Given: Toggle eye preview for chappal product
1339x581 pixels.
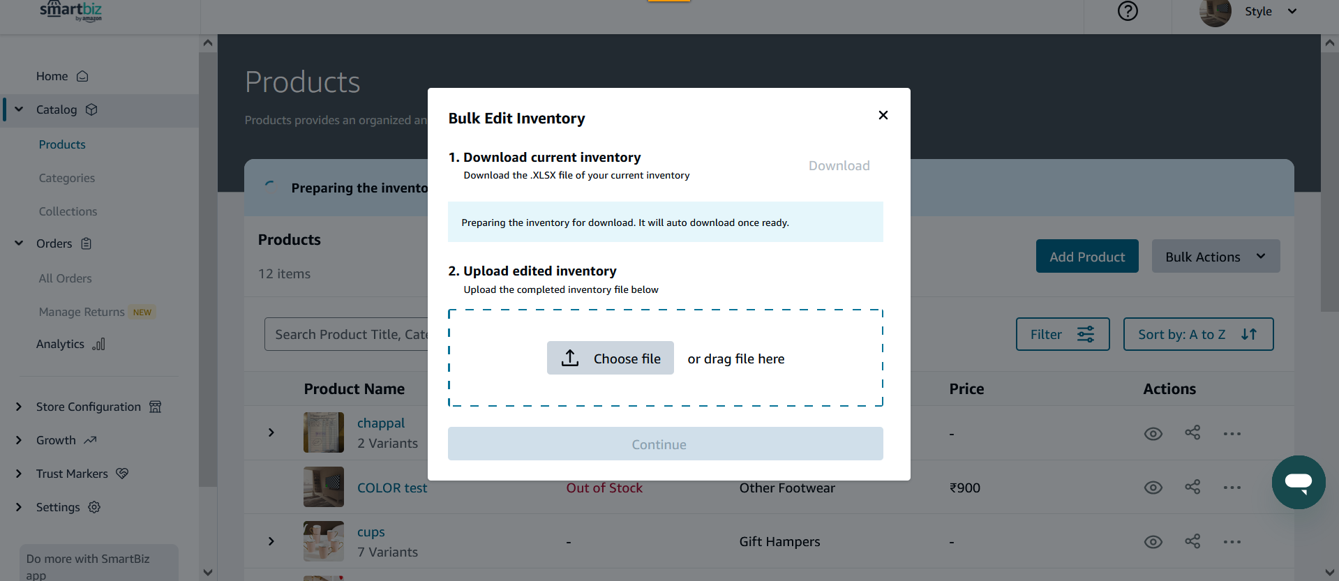Looking at the screenshot, I should point(1153,434).
